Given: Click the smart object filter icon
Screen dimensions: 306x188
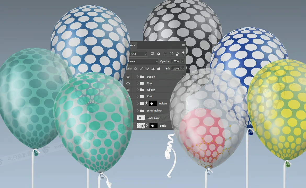Looking at the screenshot, I should [177, 54].
